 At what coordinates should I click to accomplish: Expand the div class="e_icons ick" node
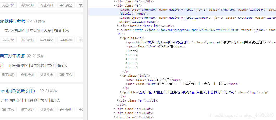coord(118,26)
